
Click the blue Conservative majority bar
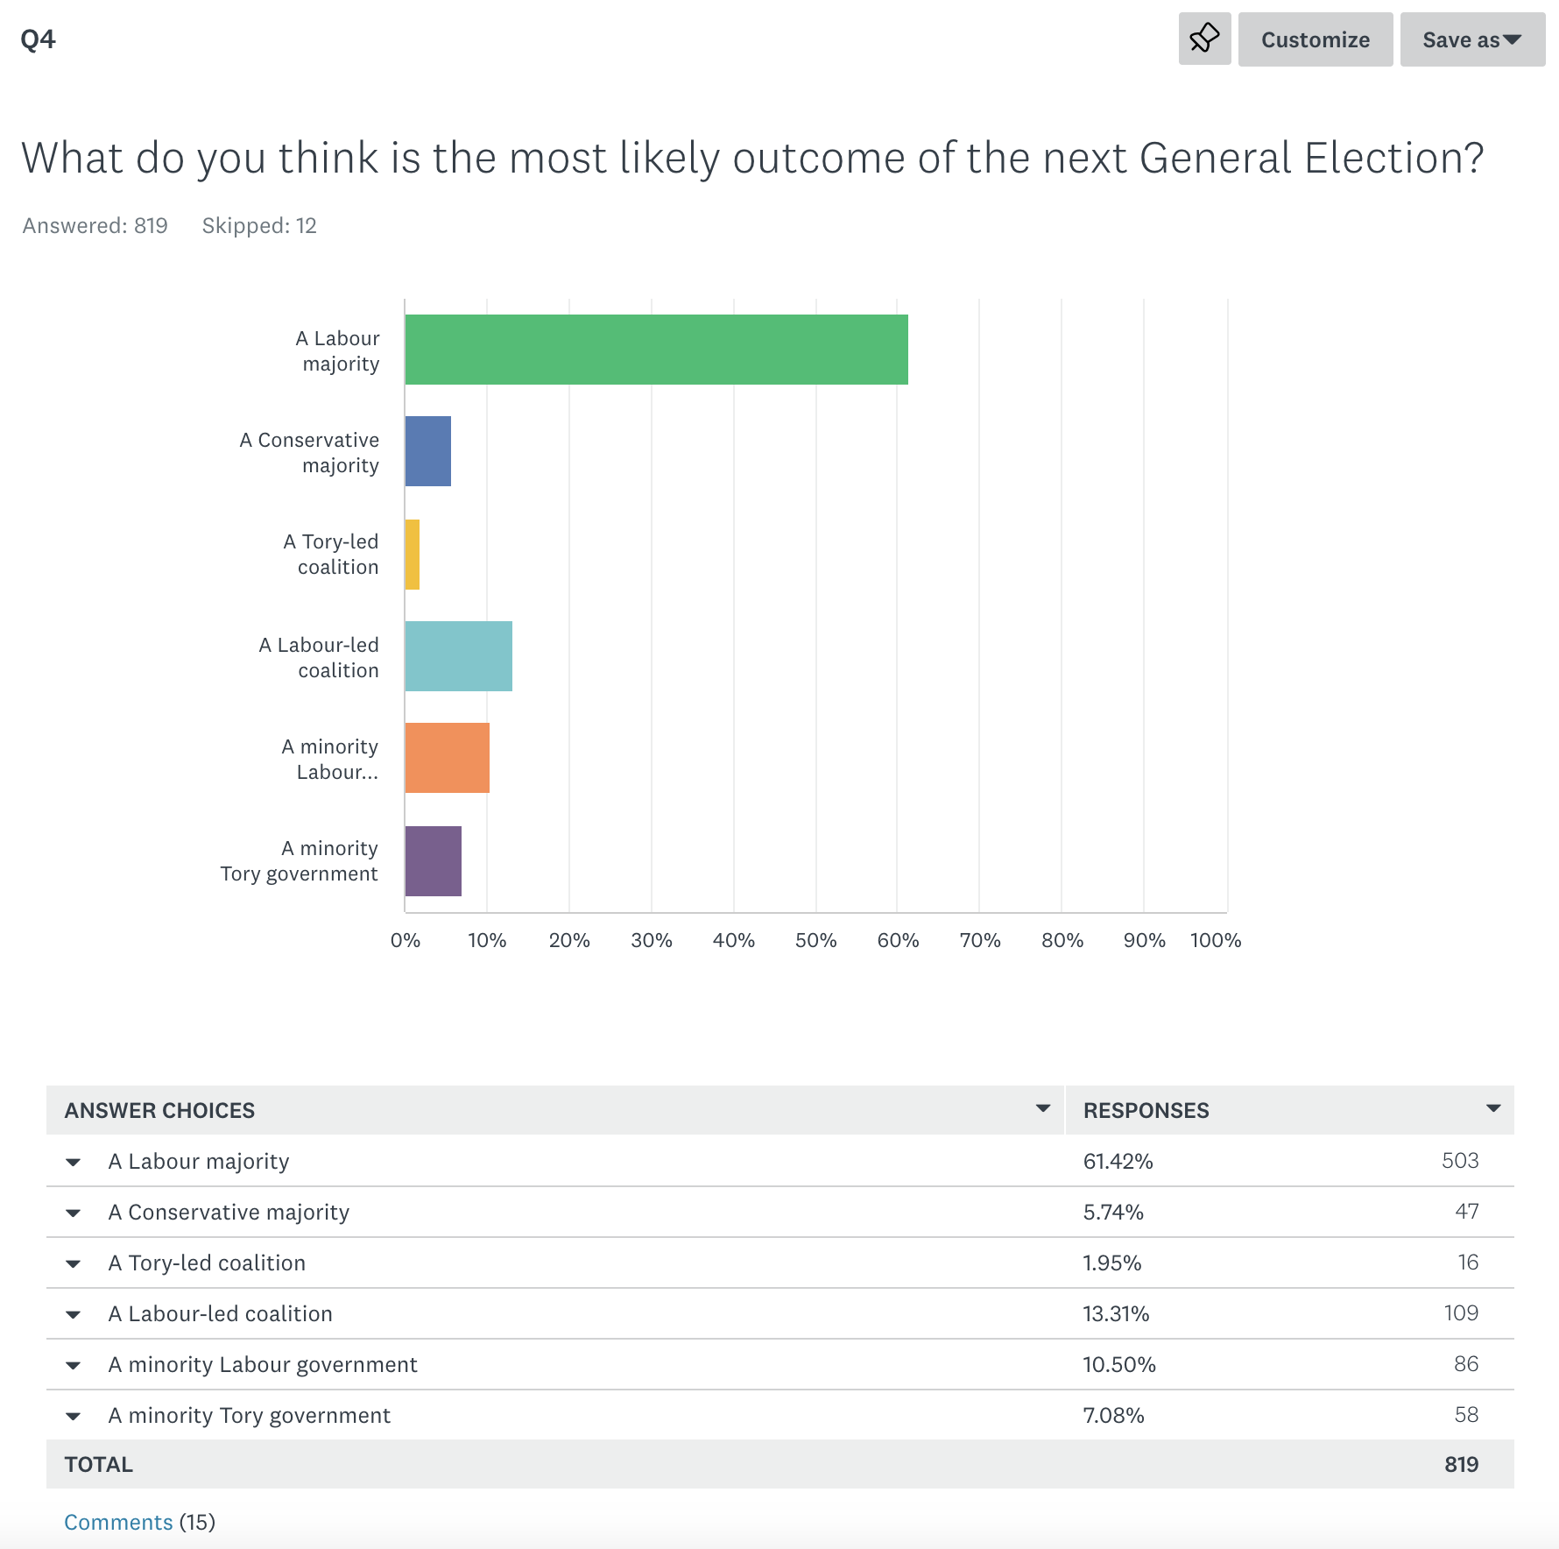pos(428,451)
